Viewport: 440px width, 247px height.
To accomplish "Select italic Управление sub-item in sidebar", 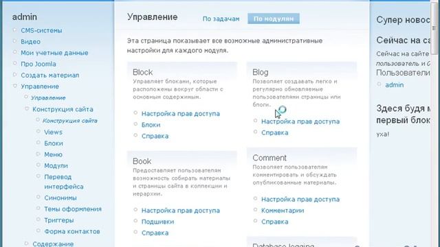I will 48,98.
